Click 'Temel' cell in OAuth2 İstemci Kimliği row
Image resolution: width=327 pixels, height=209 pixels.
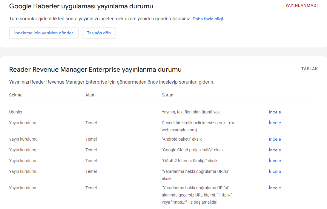tap(91, 161)
